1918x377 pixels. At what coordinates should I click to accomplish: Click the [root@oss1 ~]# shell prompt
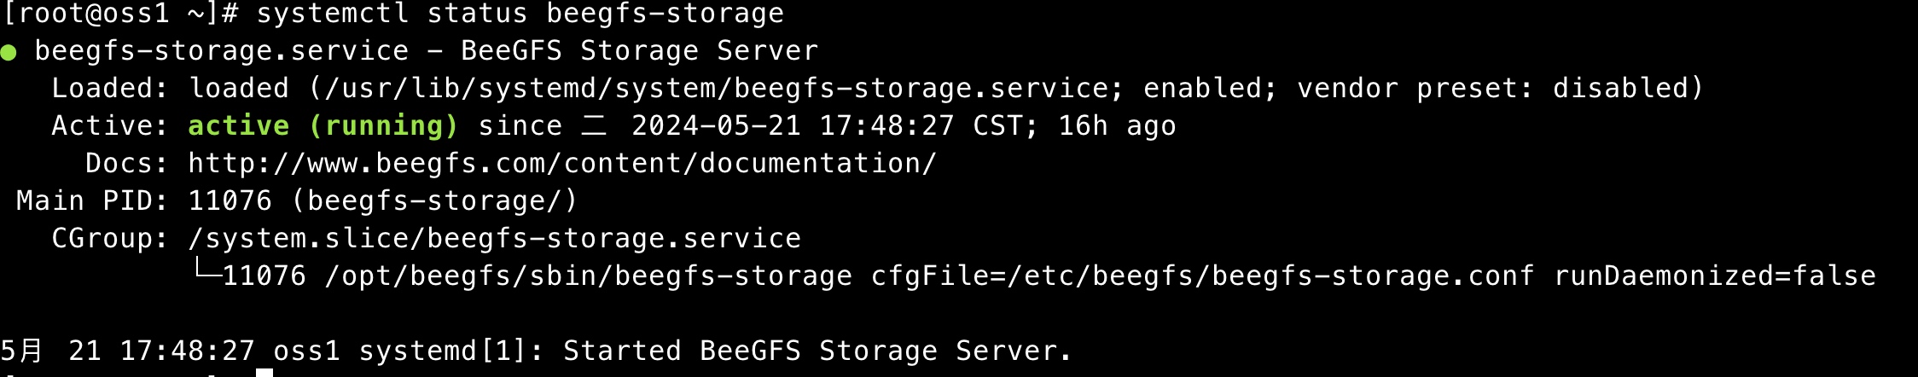(121, 14)
